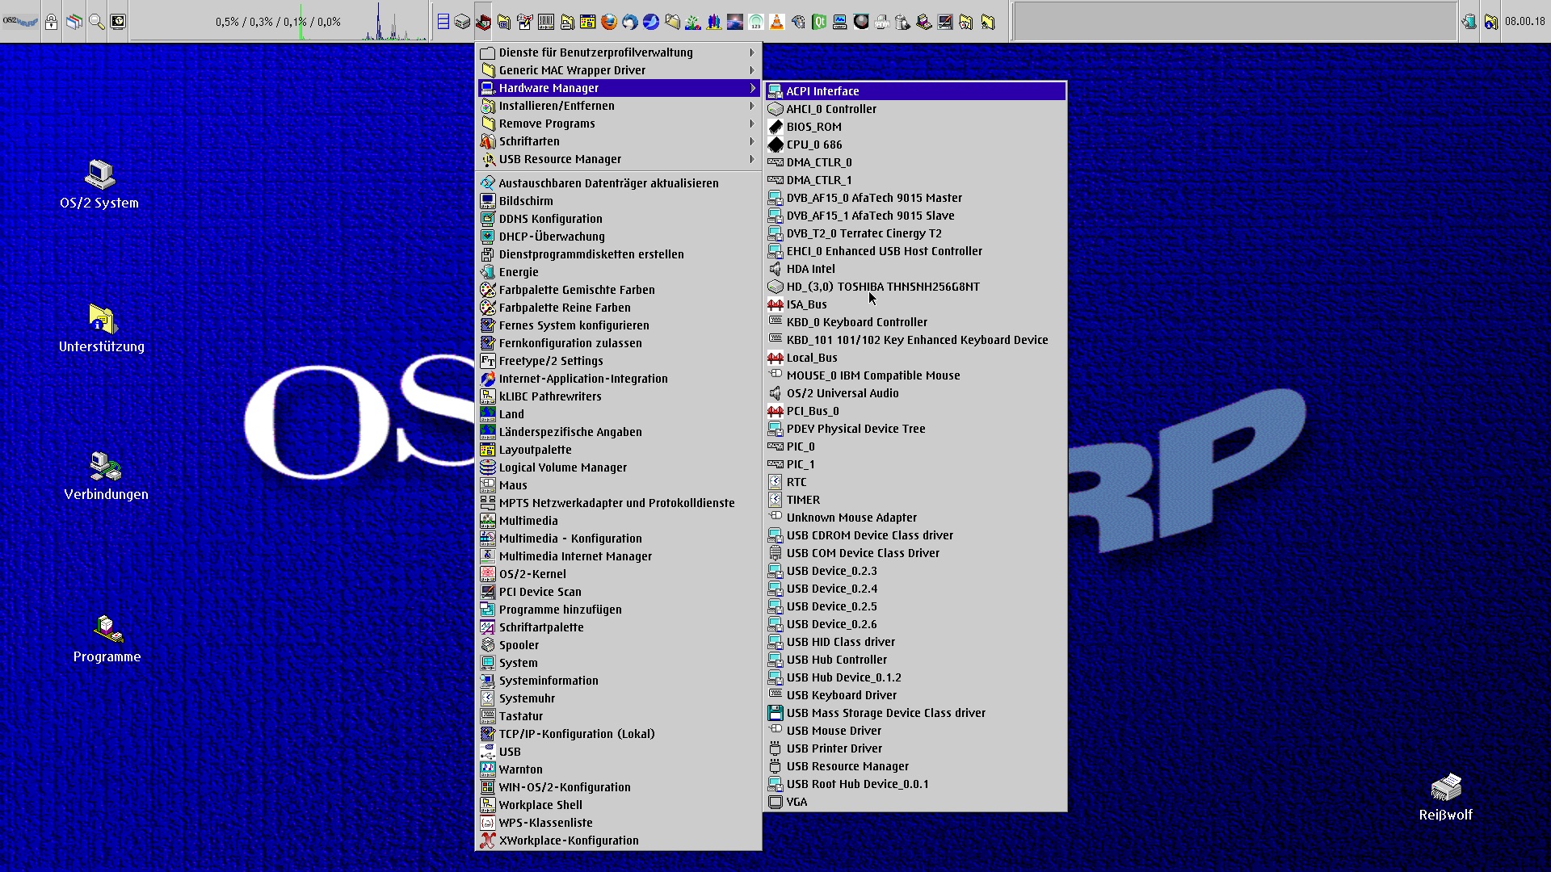Open Multimedia Internet Manager
The height and width of the screenshot is (872, 1551).
[618, 556]
